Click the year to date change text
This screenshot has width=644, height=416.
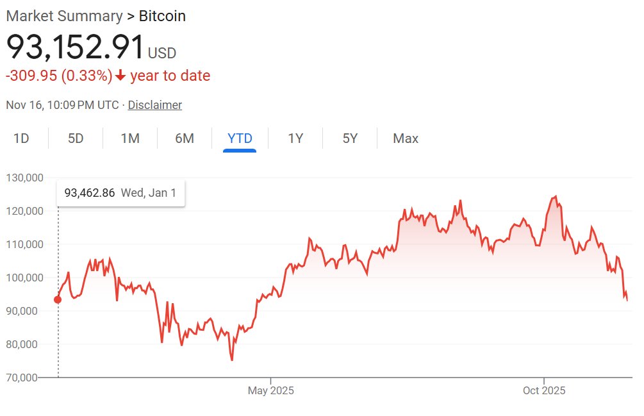(170, 76)
